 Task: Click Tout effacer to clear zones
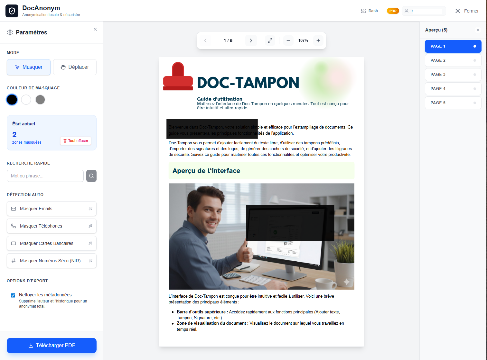(x=76, y=141)
